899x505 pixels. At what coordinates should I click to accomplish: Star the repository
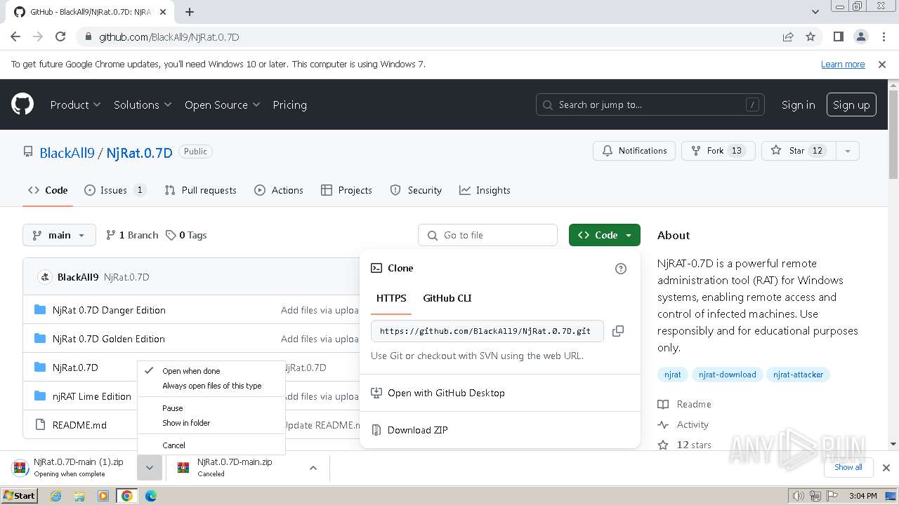tap(799, 151)
